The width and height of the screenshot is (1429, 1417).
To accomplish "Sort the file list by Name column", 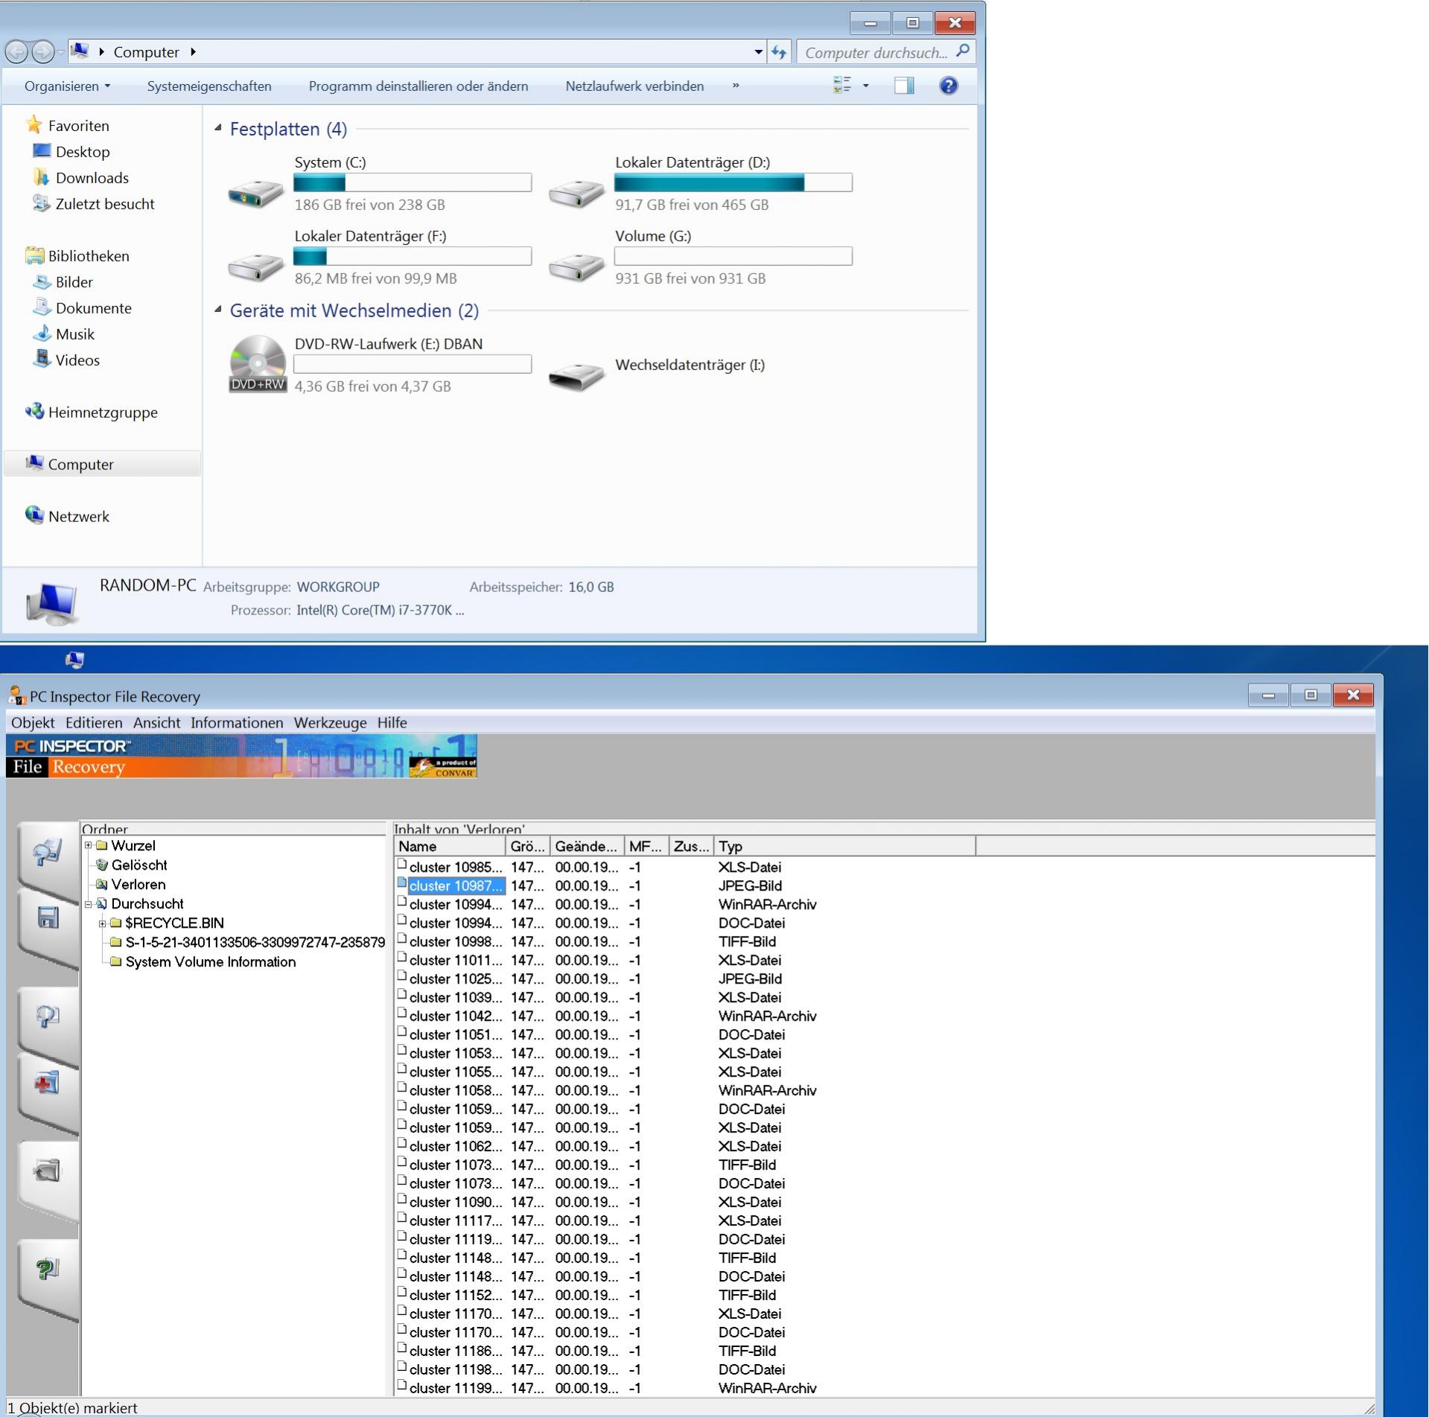I will coord(450,847).
